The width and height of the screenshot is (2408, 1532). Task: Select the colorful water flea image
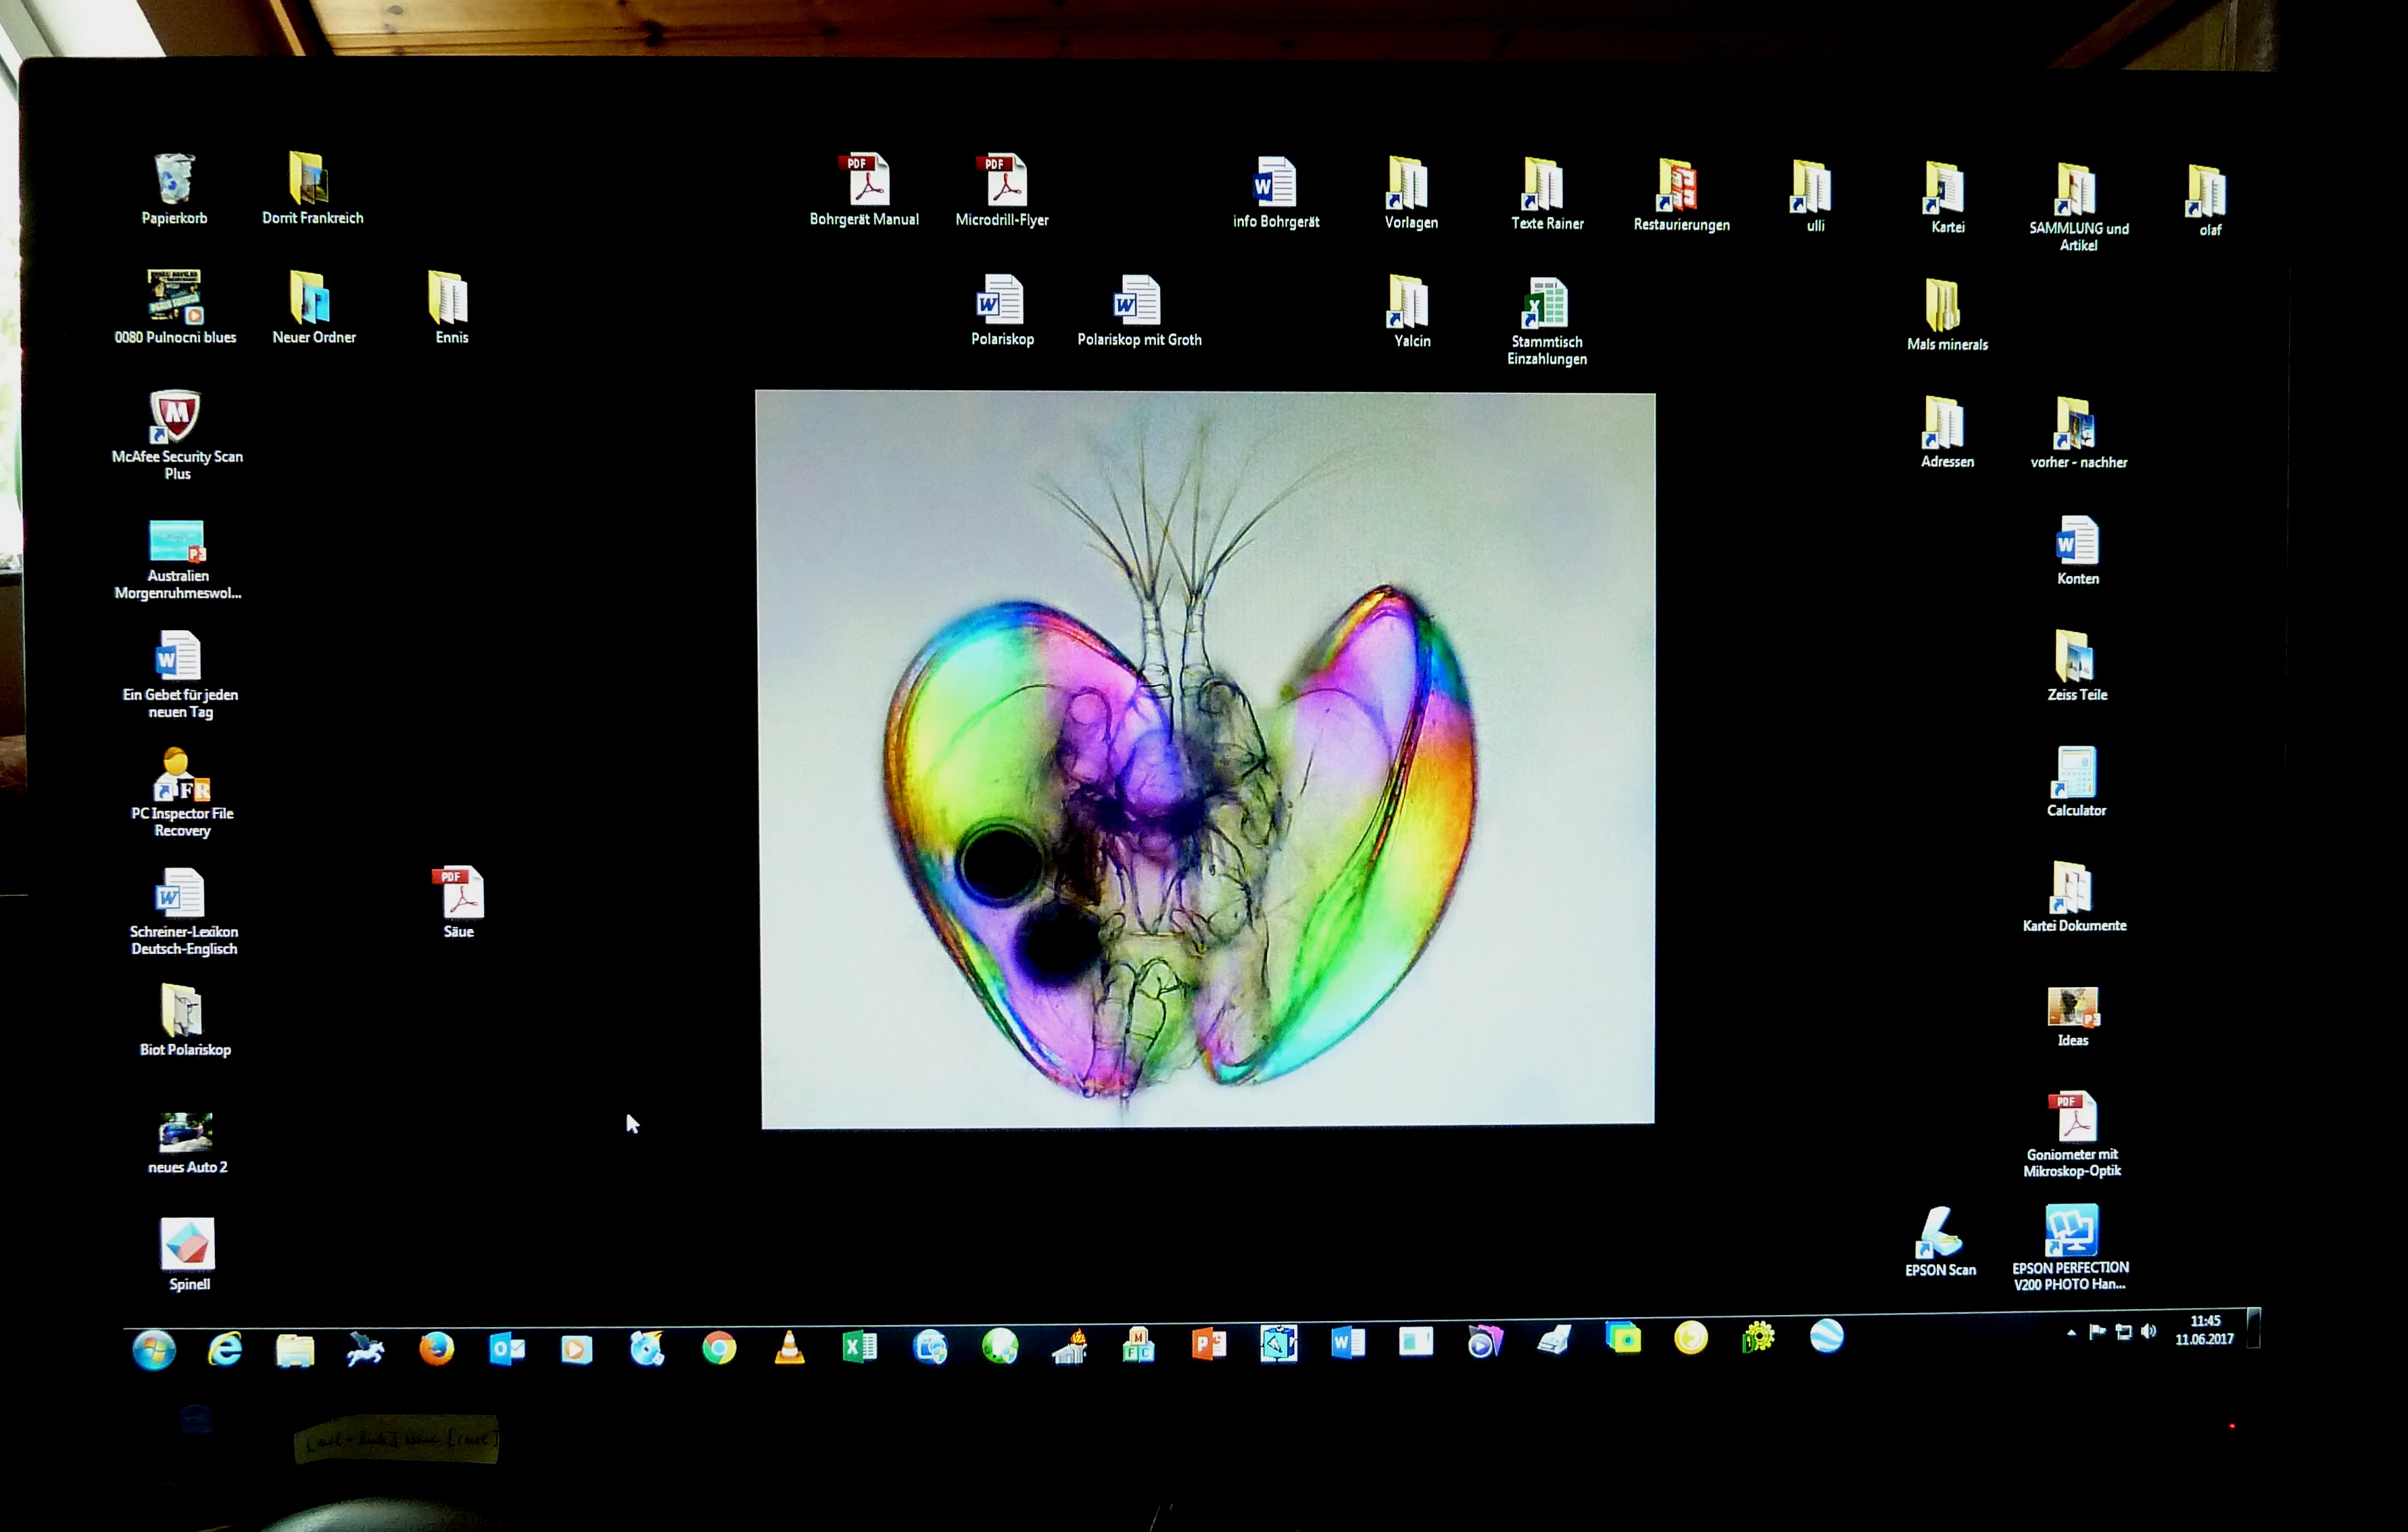[1205, 760]
